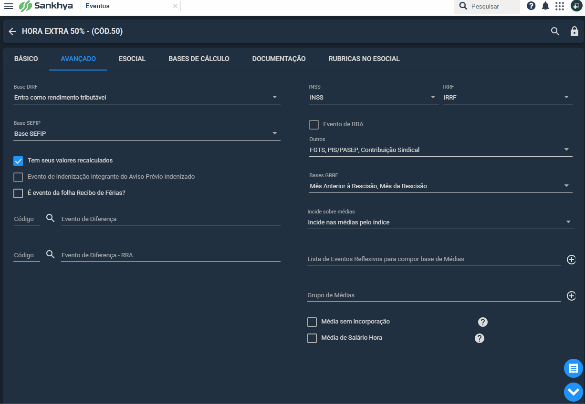The height and width of the screenshot is (404, 585).
Task: Click the help question mark in top bar
Action: tap(531, 6)
